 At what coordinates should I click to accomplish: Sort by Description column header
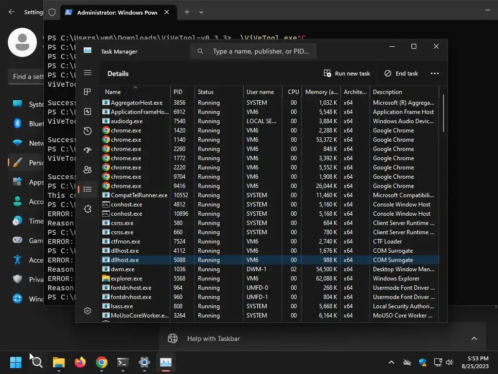pyautogui.click(x=404, y=92)
